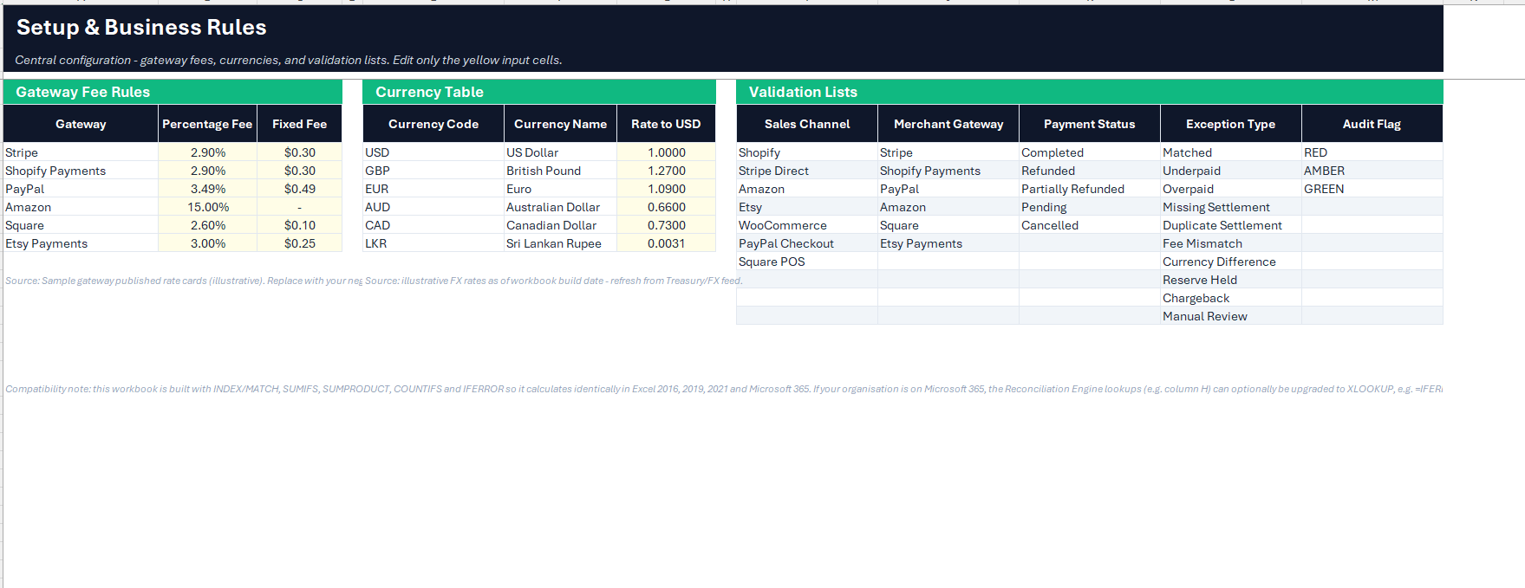Click the Rate to USD column header
The height and width of the screenshot is (588, 1525).
pyautogui.click(x=666, y=124)
